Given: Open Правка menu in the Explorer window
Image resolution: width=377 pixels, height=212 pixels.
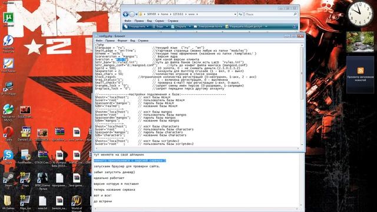Looking at the screenshot, I should click(139, 21).
